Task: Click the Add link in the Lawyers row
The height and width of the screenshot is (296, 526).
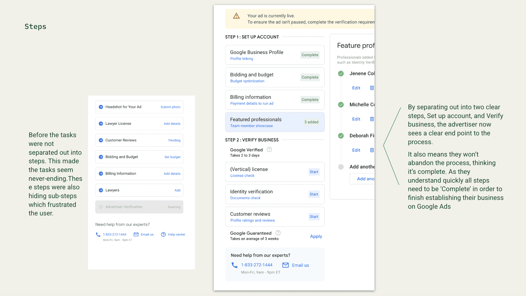Action: pyautogui.click(x=177, y=190)
